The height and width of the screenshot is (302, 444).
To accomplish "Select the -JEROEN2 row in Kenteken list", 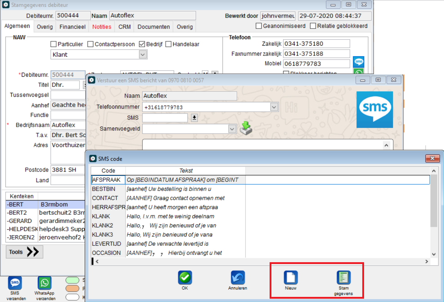I will coord(46,238).
